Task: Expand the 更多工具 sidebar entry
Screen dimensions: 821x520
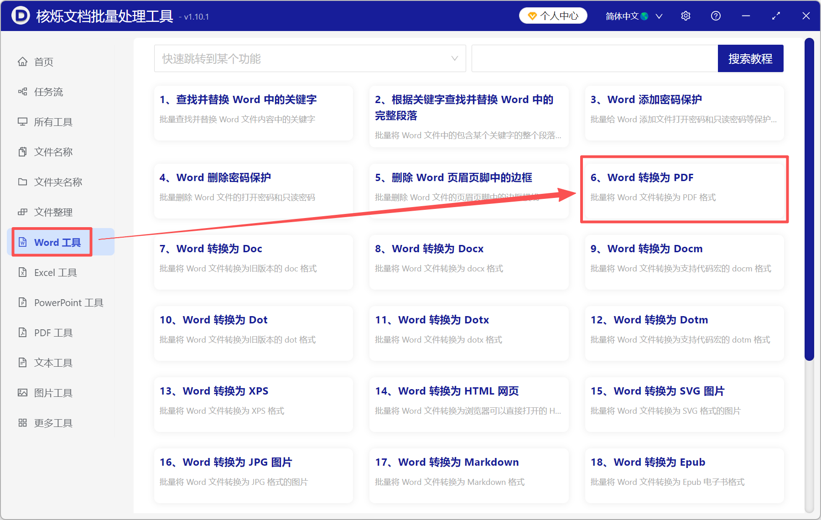Action: pos(52,423)
